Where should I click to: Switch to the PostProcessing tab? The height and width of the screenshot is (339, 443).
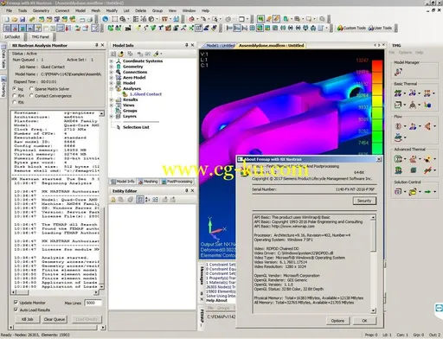[177, 182]
